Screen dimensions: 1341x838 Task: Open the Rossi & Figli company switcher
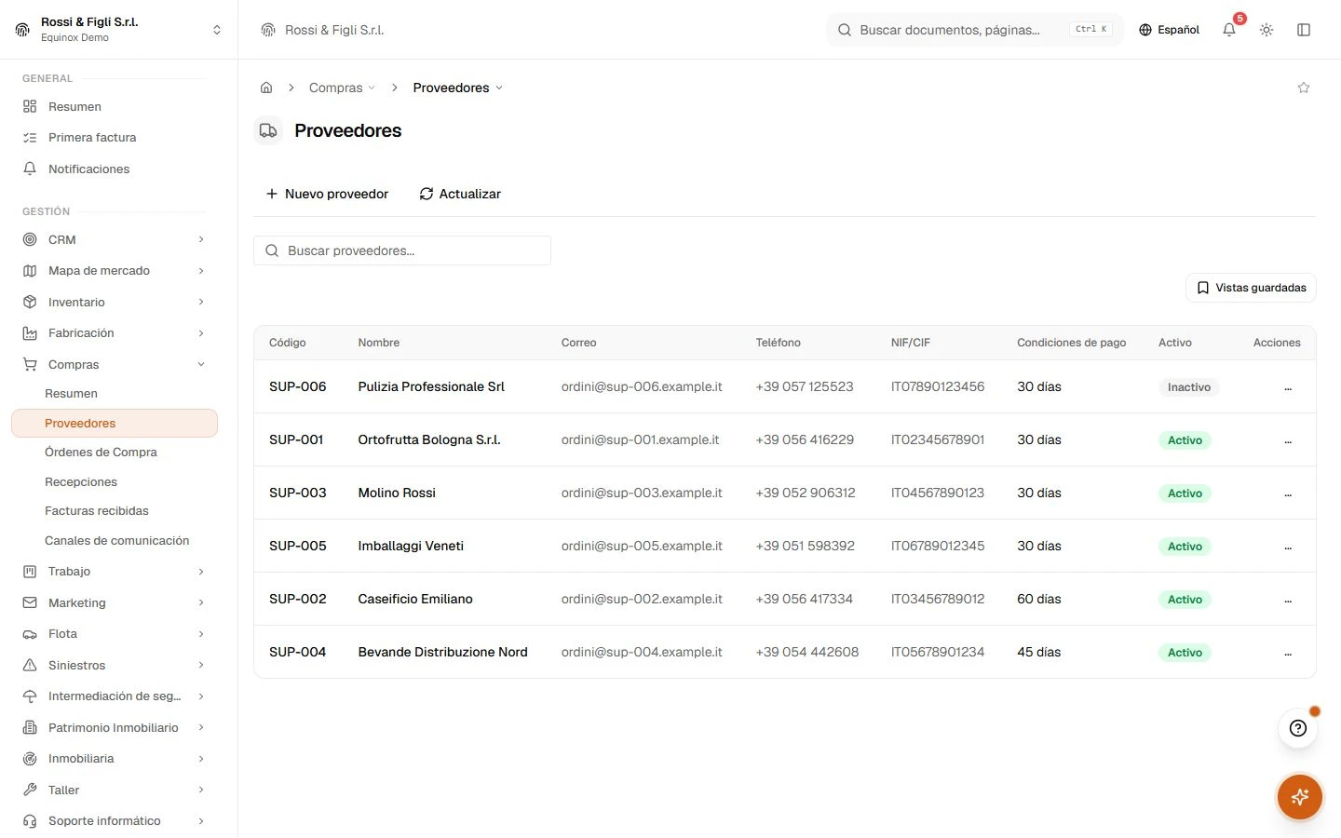click(119, 30)
